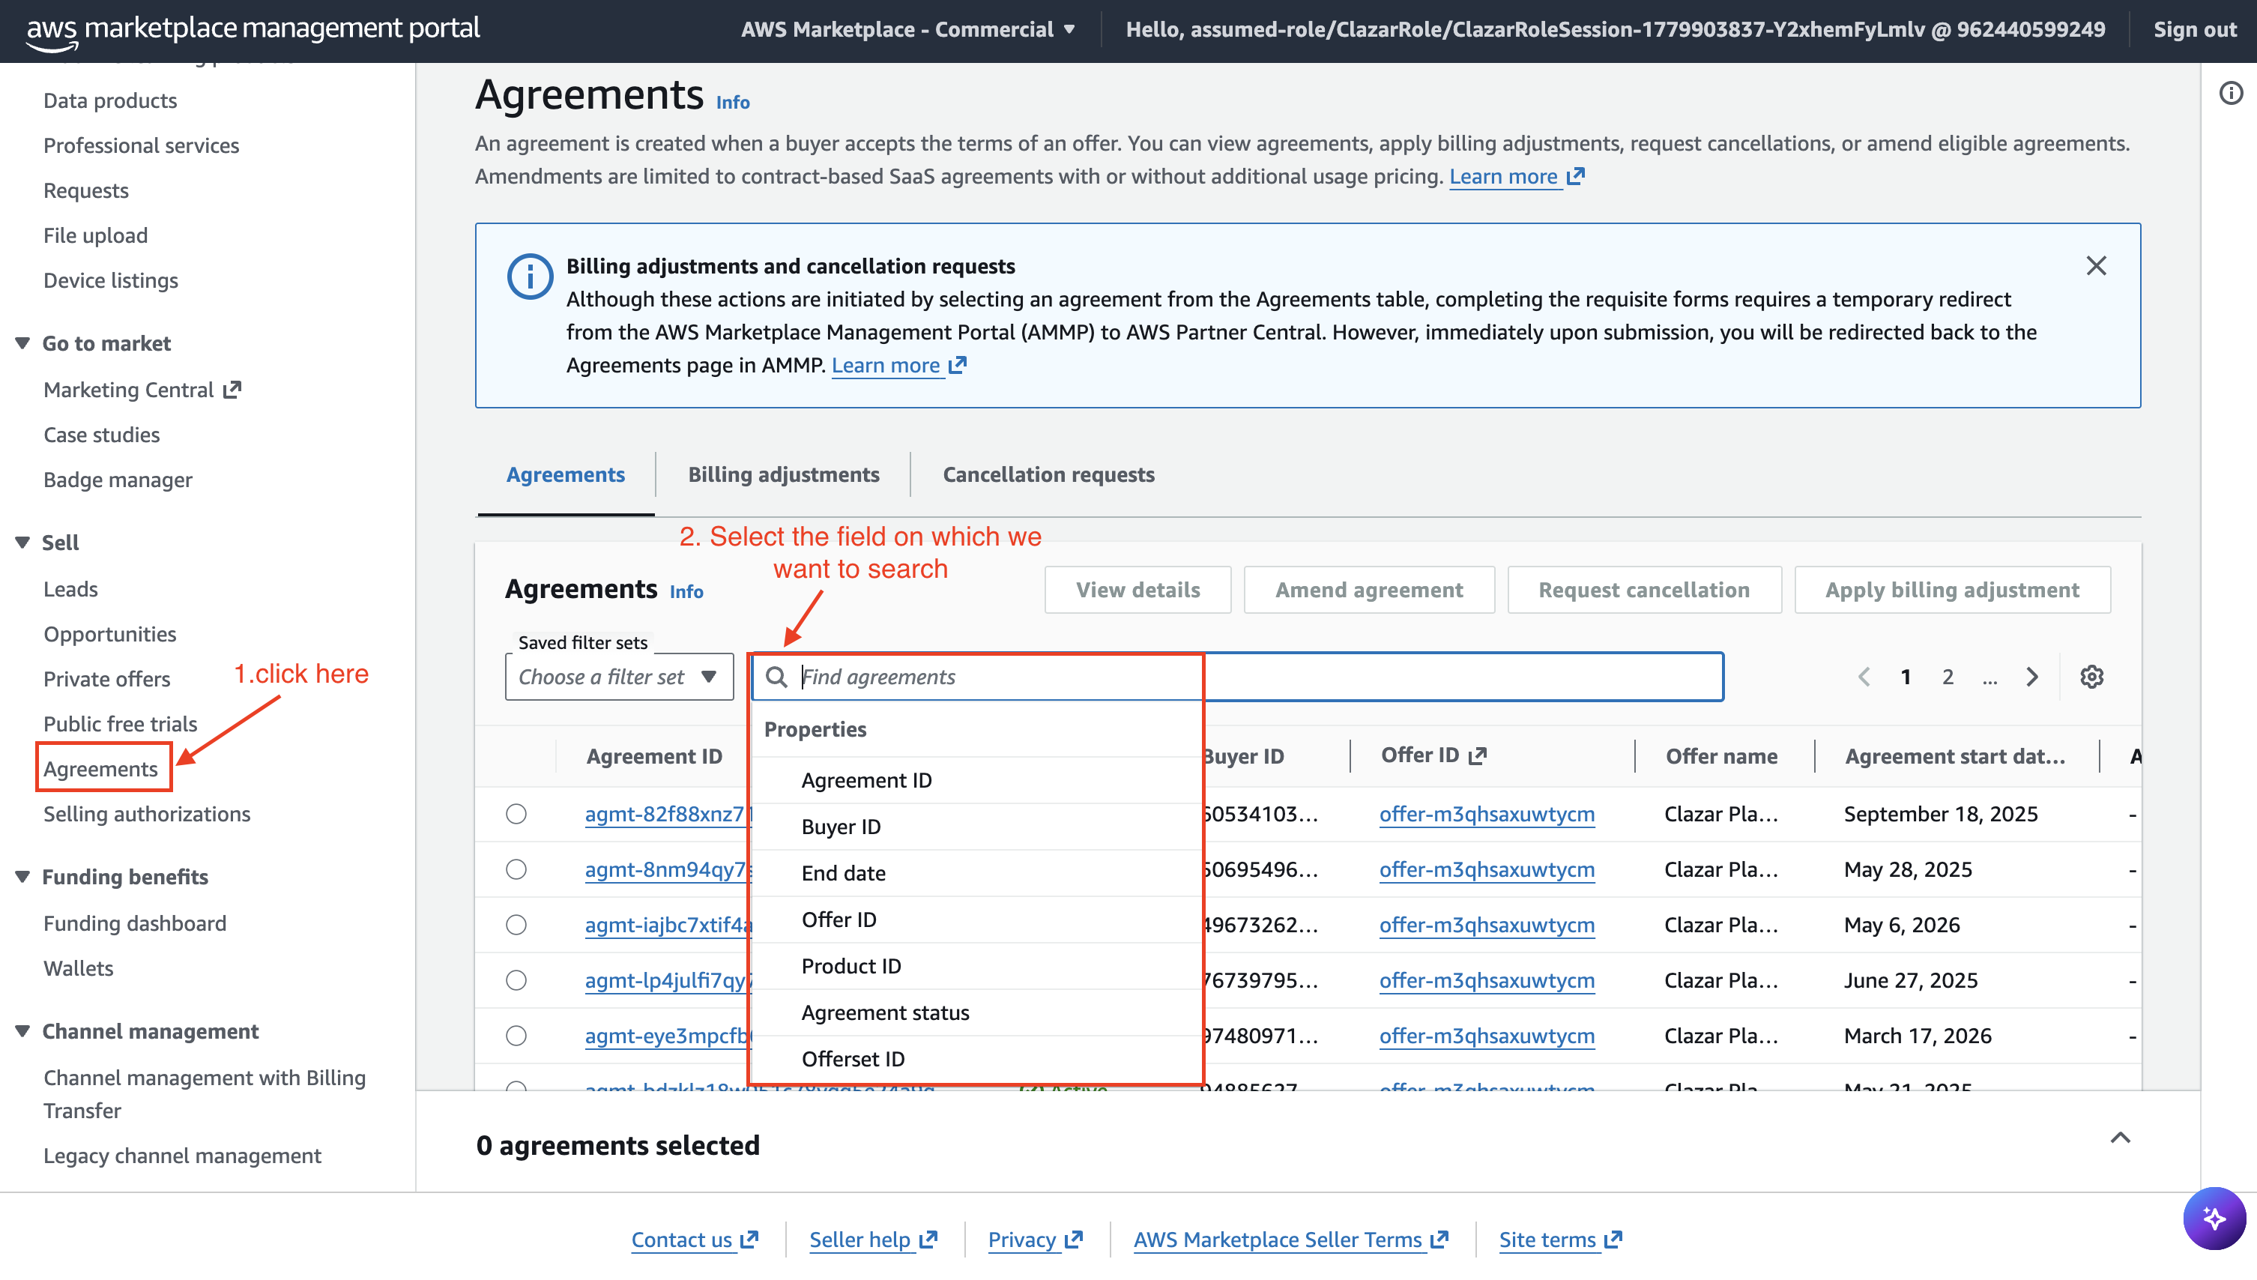Choose Agreement status filter property
This screenshot has height=1280, width=2257.
click(x=976, y=1014)
